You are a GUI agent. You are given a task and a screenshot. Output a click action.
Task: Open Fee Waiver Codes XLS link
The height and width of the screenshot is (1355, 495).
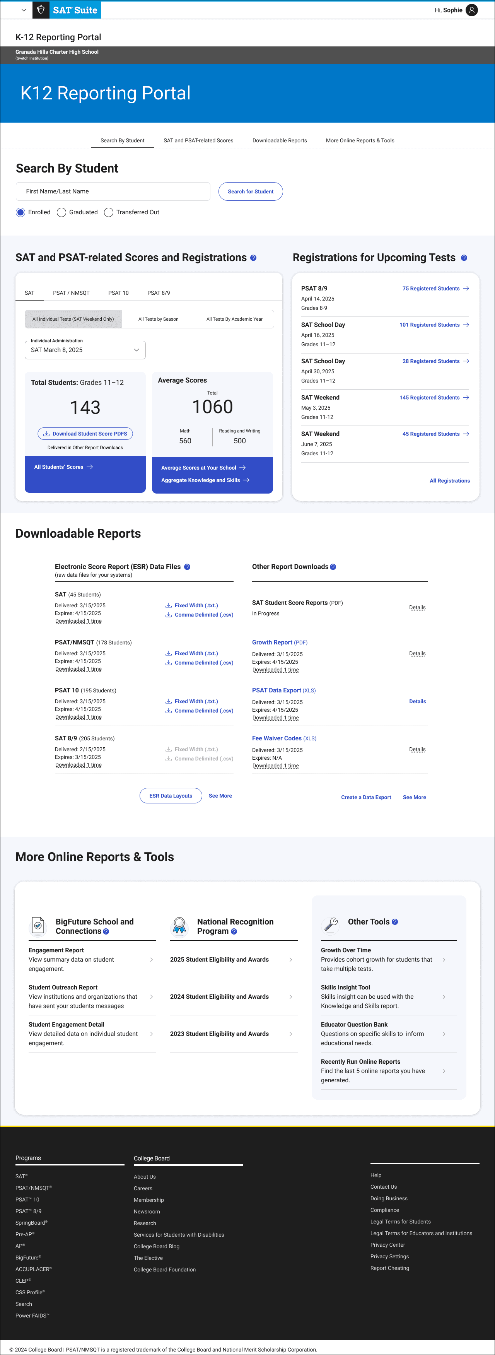click(284, 738)
